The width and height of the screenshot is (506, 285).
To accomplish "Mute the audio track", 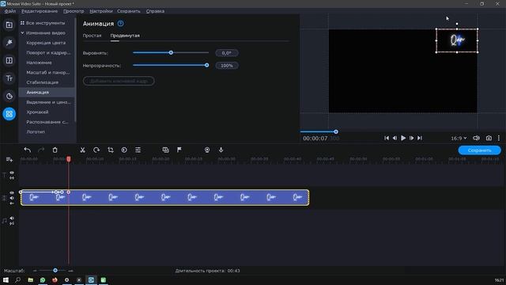I will pyautogui.click(x=12, y=218).
